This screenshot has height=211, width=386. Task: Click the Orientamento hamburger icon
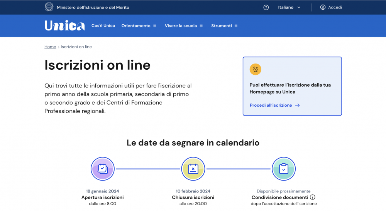pyautogui.click(x=155, y=26)
